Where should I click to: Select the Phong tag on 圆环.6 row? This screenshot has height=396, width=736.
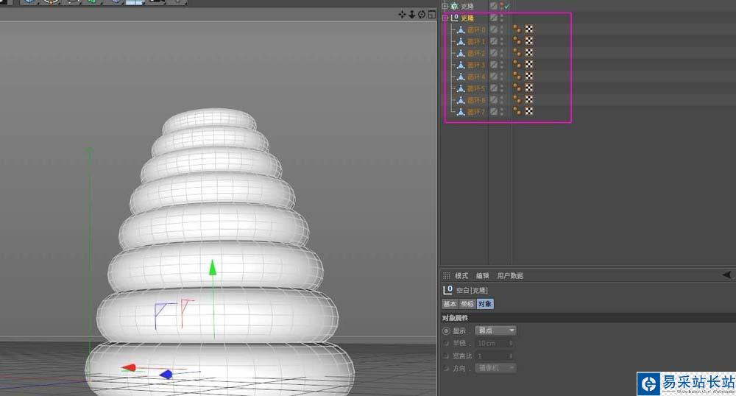[x=517, y=99]
